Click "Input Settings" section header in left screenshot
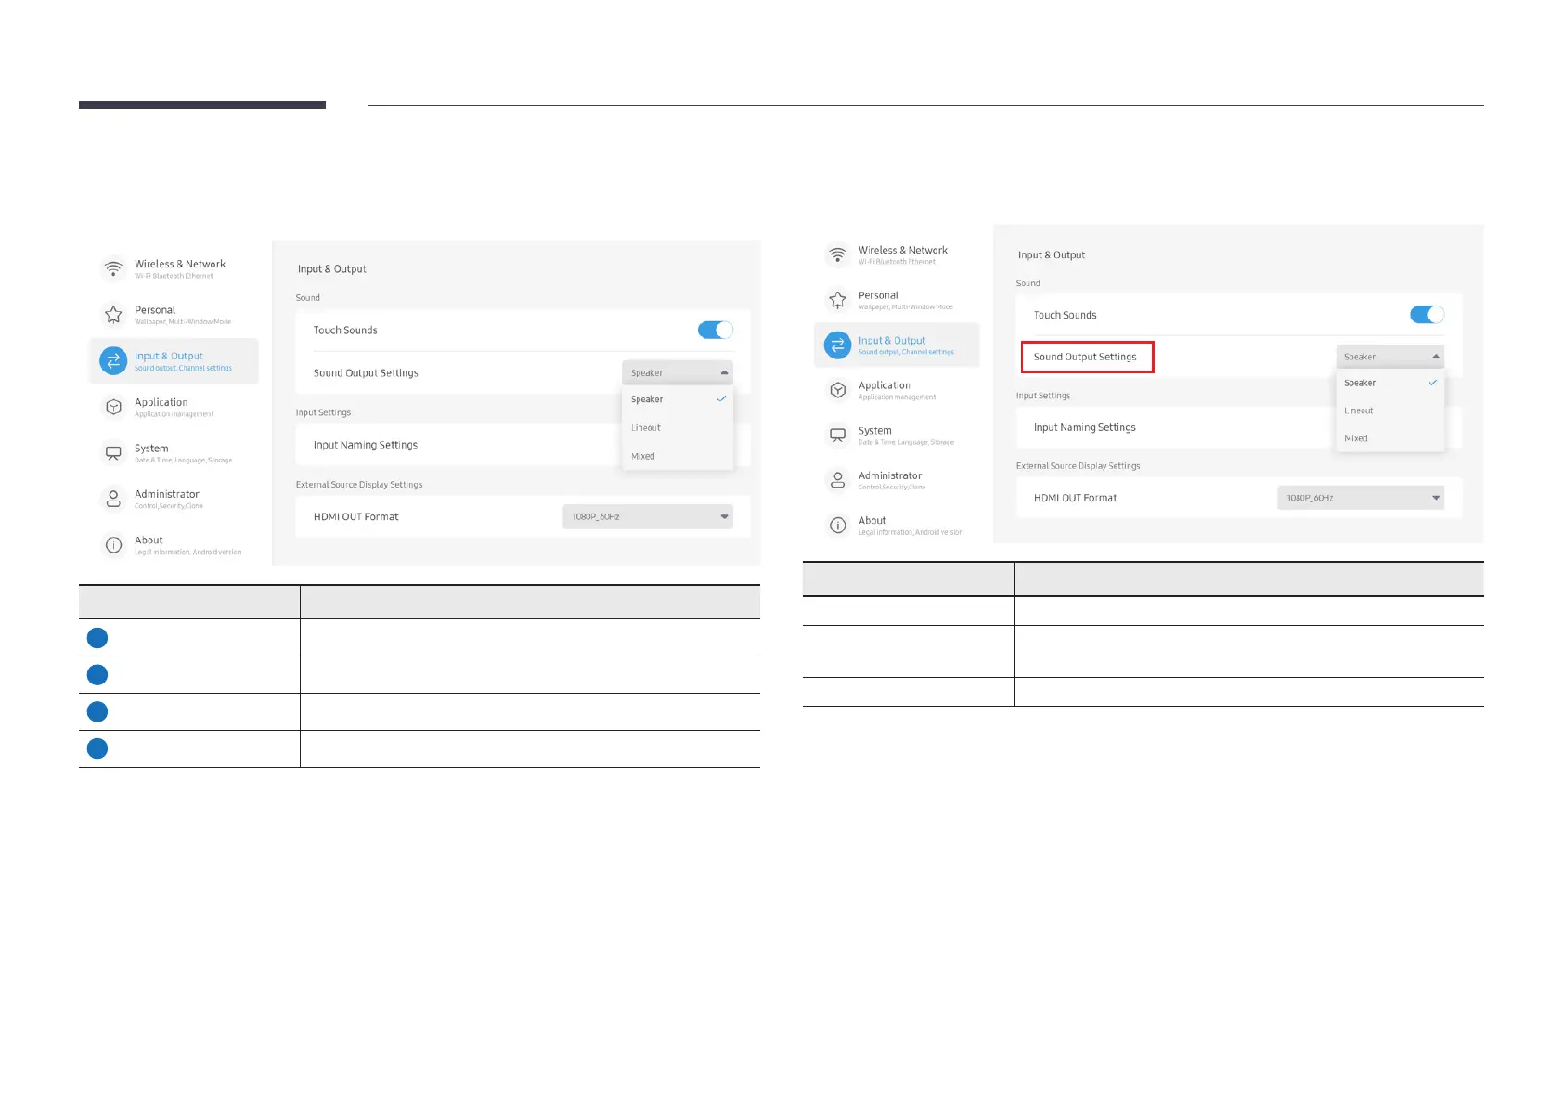 pos(323,412)
